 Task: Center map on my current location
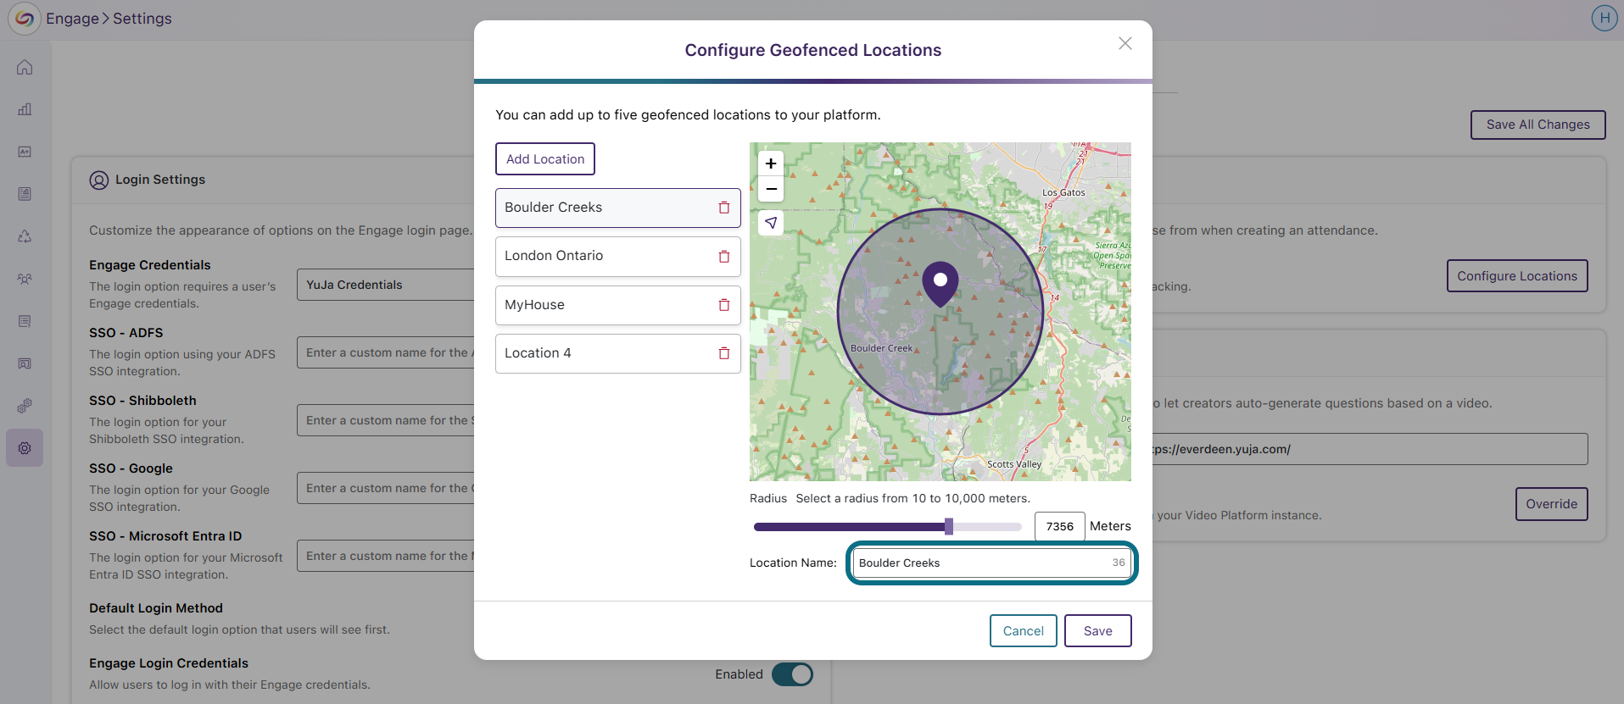771,223
